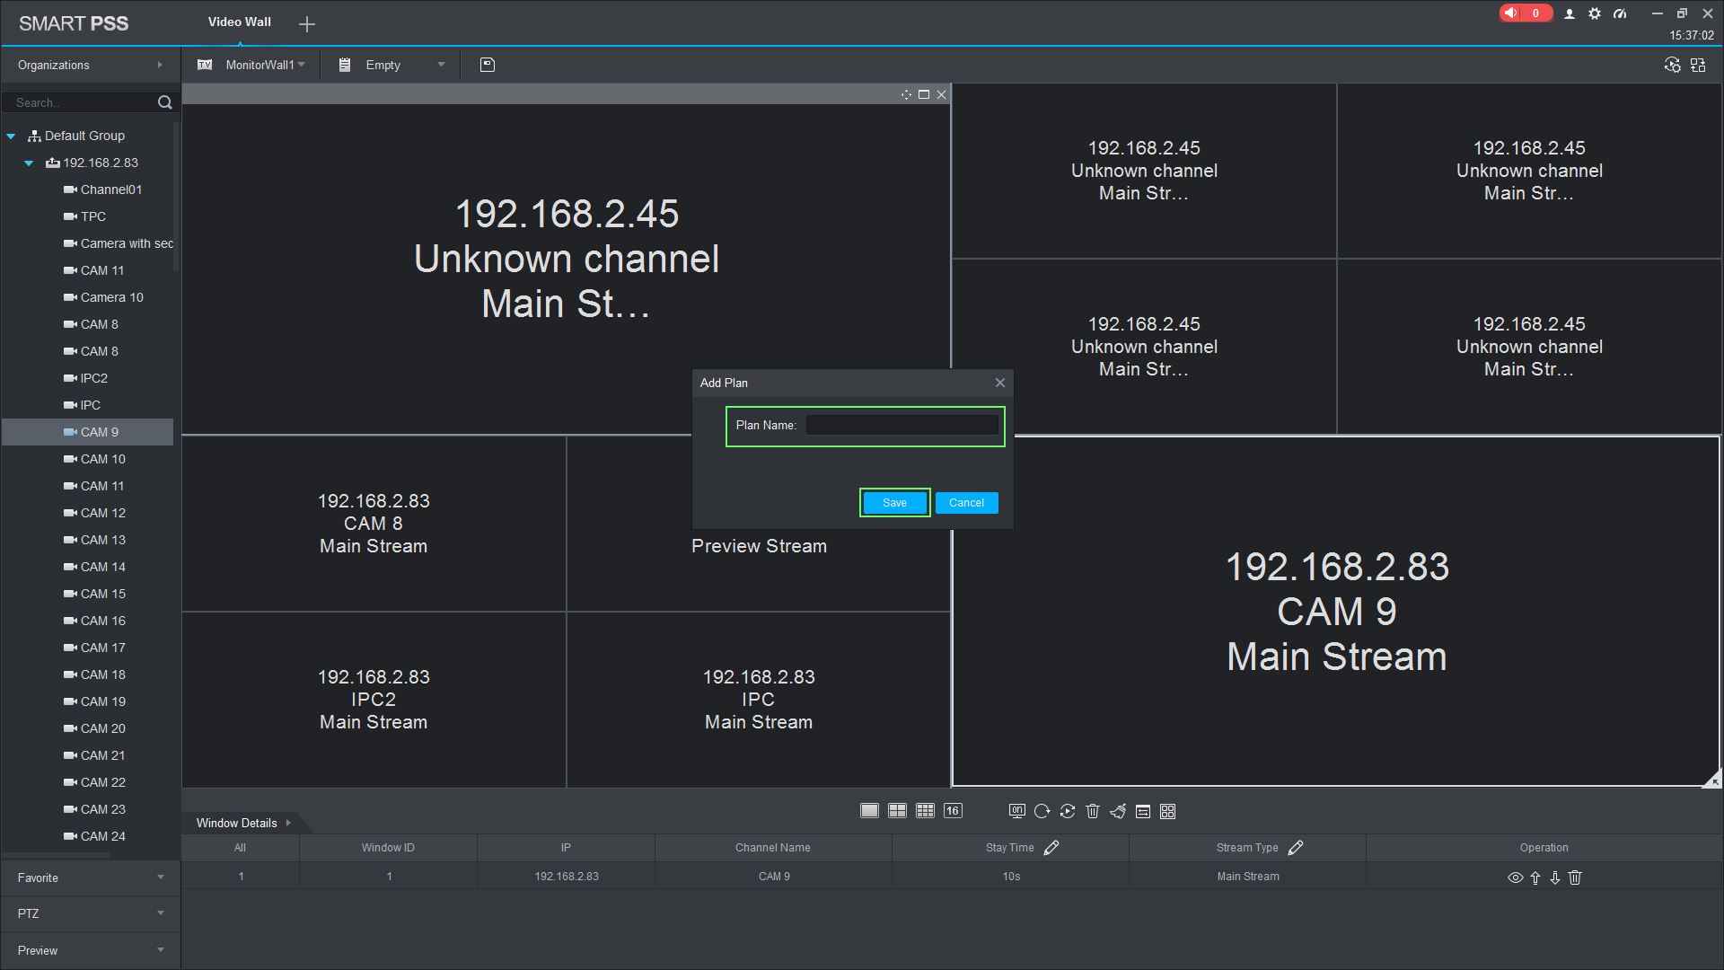Delete CAM 9 row with trash icon
Screen dimensions: 1724x970
pos(1575,877)
